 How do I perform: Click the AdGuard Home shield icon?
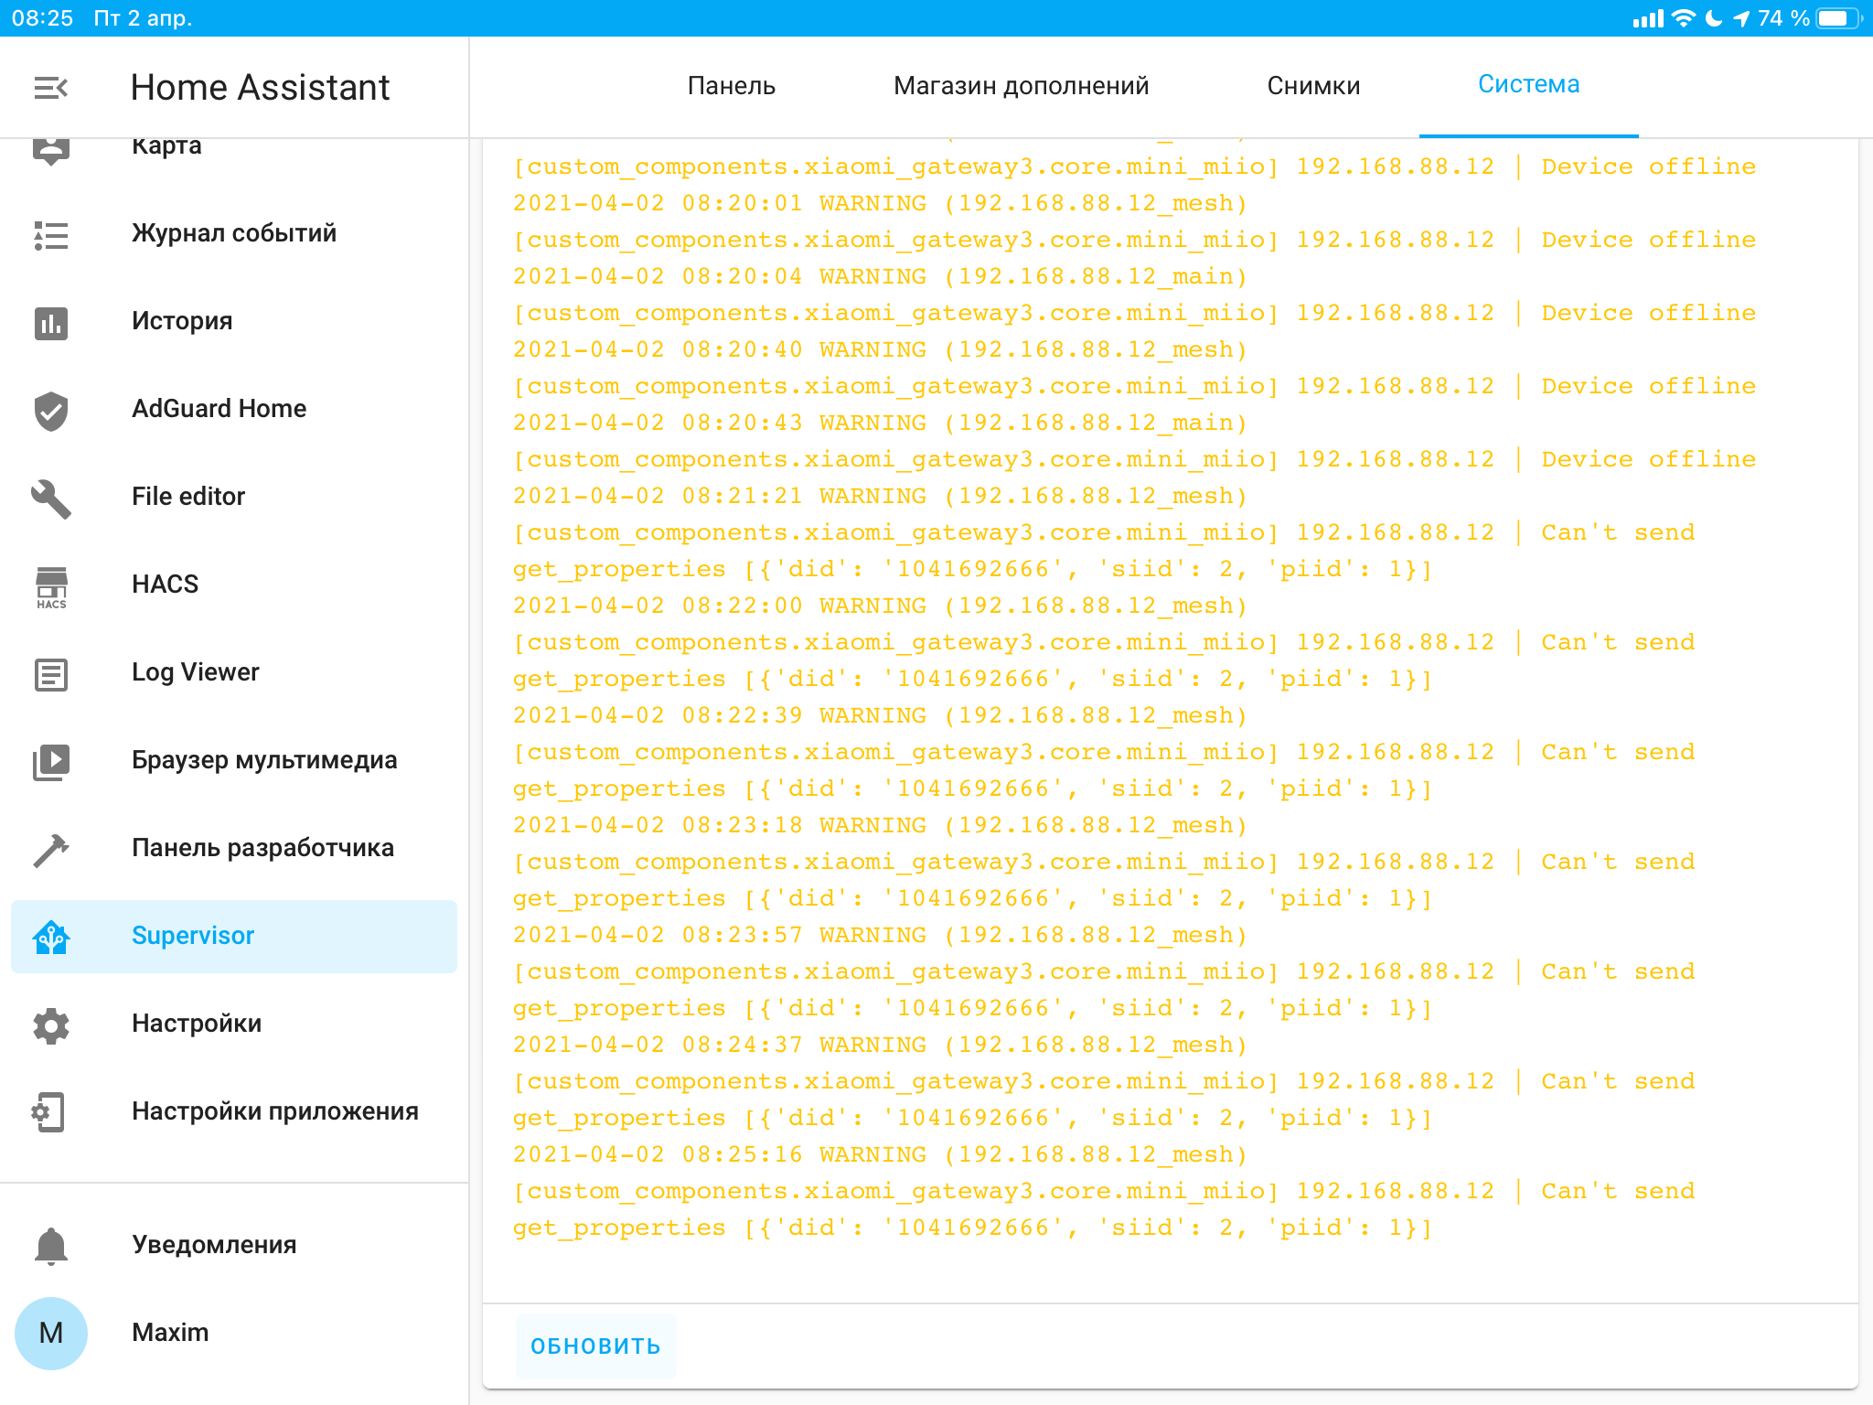51,411
